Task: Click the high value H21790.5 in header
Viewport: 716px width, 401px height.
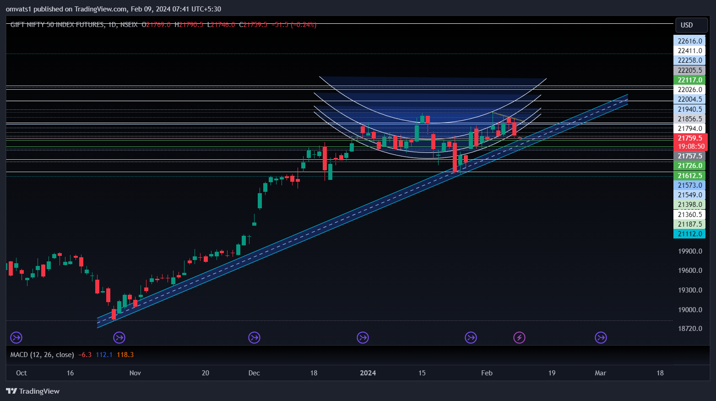Action: (189, 25)
